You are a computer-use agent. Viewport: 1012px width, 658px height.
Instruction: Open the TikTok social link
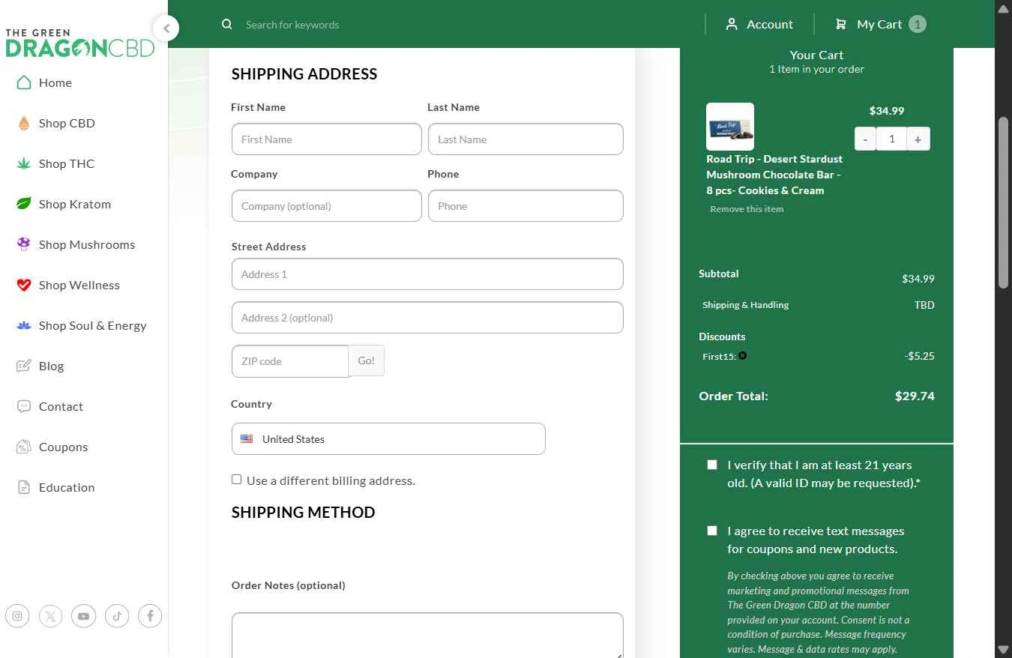tap(117, 616)
